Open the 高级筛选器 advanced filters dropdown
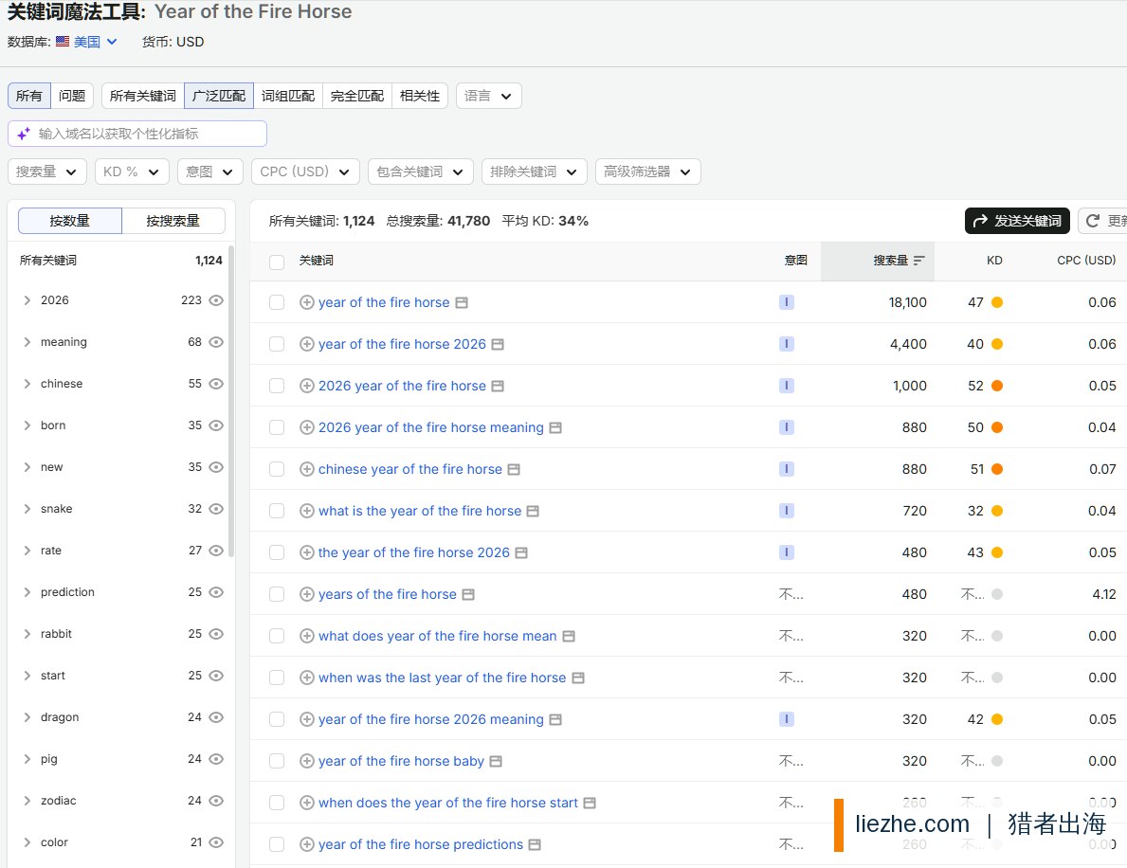The width and height of the screenshot is (1127, 868). click(647, 172)
